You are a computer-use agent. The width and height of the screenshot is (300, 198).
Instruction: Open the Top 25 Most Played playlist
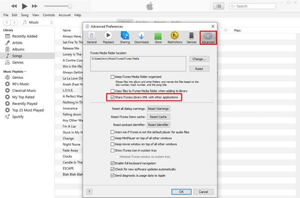click(x=28, y=110)
